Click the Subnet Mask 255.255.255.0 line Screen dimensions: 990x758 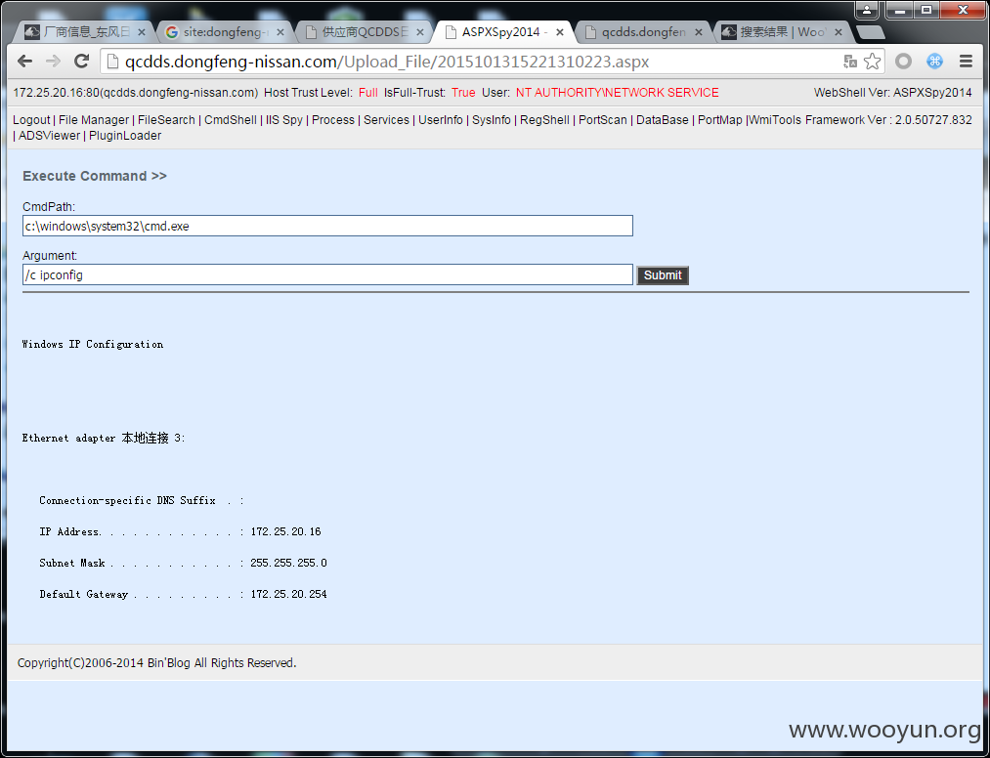(183, 563)
